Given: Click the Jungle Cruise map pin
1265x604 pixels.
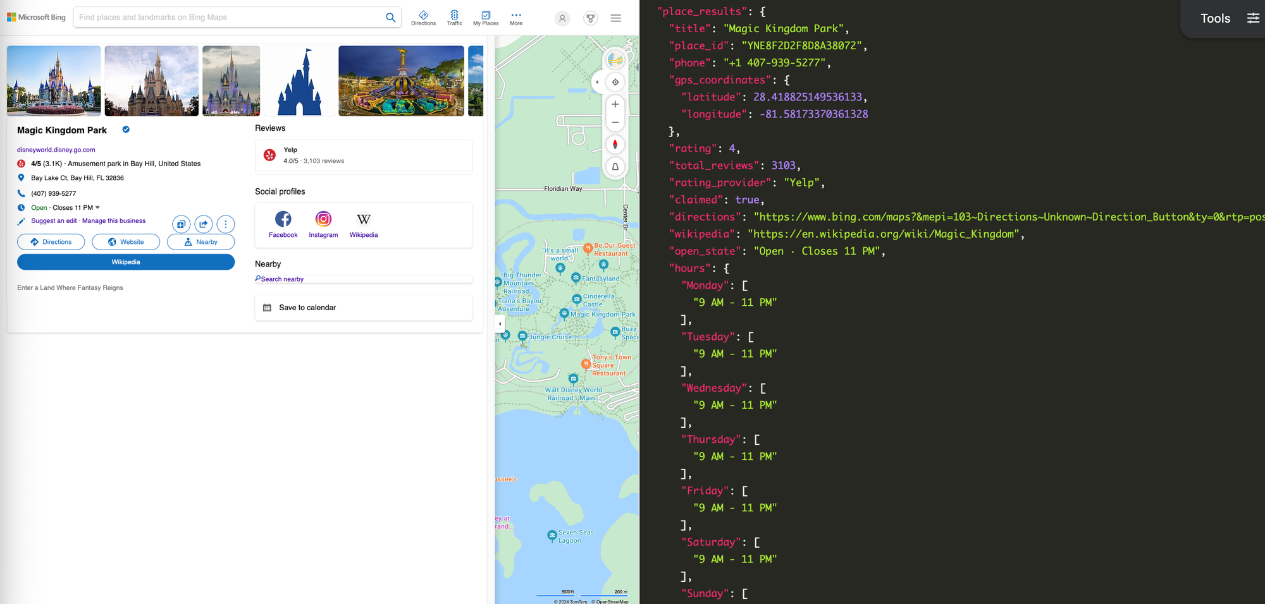Looking at the screenshot, I should (522, 336).
